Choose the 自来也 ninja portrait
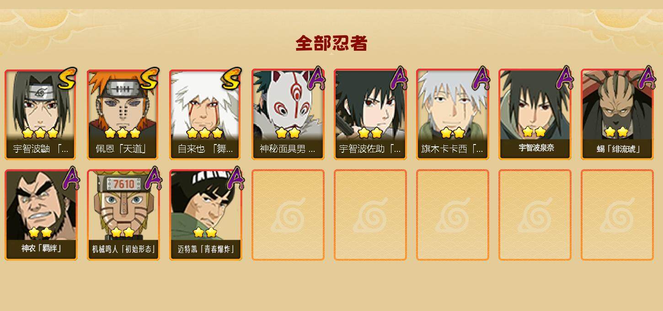 coord(206,114)
